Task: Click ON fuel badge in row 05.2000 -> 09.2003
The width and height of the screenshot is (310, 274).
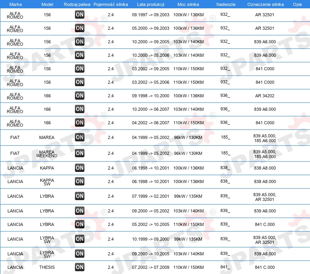Action: click(x=80, y=28)
